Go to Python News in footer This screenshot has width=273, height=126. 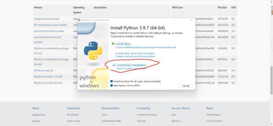(x=213, y=115)
